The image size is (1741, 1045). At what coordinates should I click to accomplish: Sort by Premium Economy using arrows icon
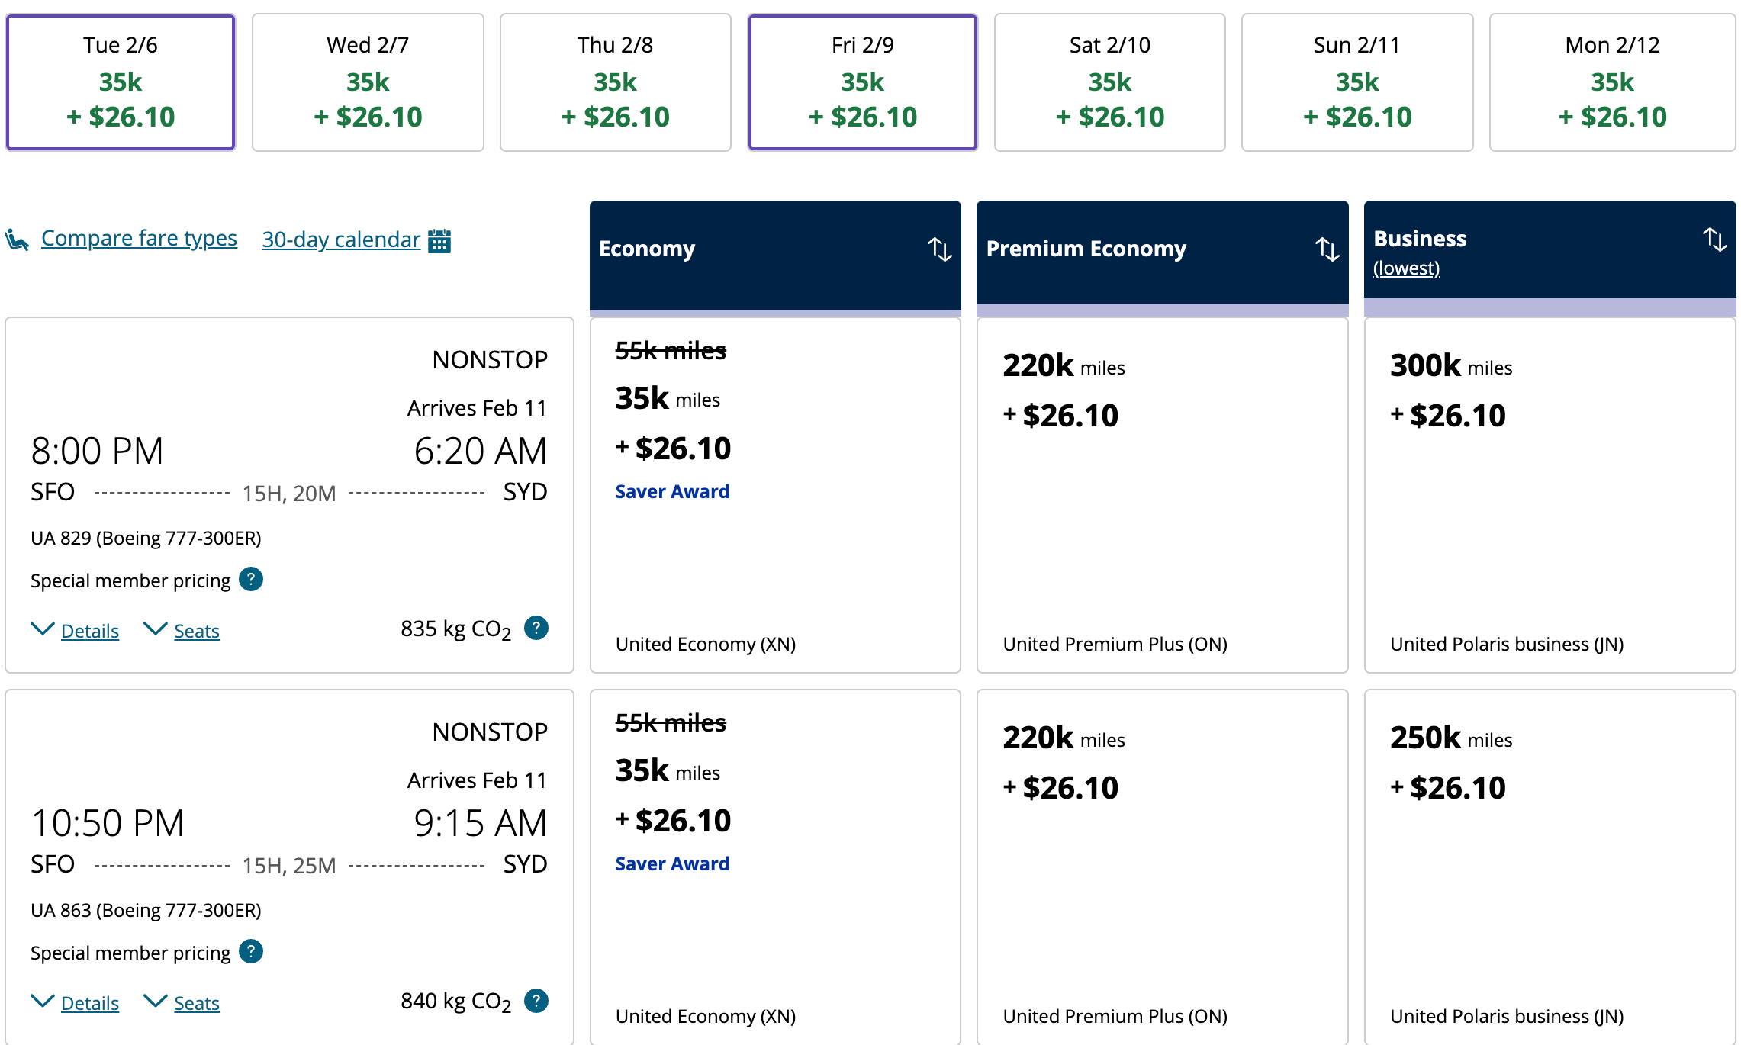1327,249
